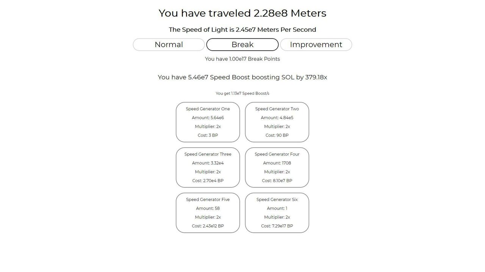
Task: Click the Speed Boost per second text
Action: click(242, 93)
